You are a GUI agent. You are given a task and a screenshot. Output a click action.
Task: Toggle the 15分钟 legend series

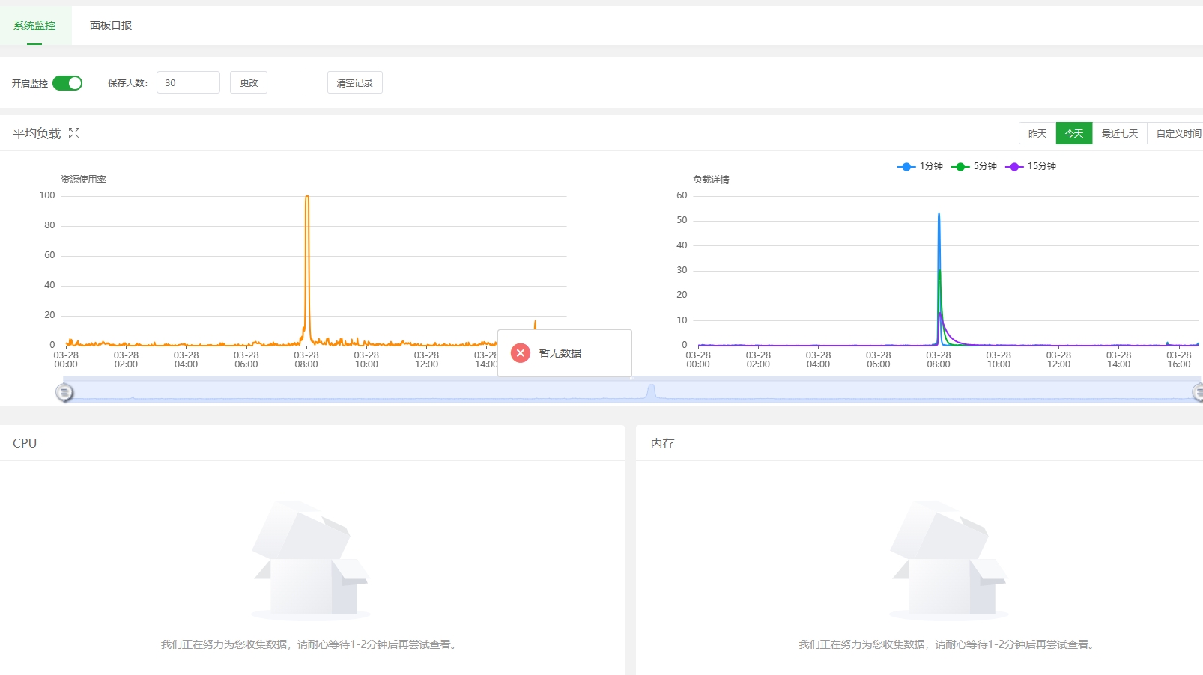1031,166
